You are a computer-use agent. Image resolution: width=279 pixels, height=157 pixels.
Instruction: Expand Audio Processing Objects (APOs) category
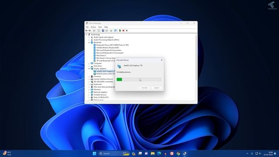[89, 40]
